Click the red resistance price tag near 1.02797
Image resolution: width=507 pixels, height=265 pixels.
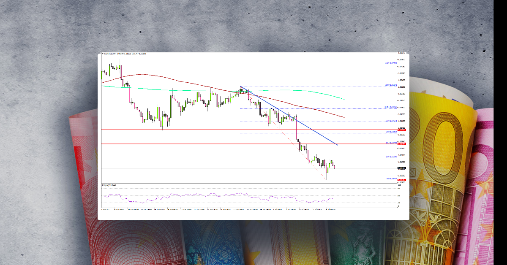tap(402, 144)
